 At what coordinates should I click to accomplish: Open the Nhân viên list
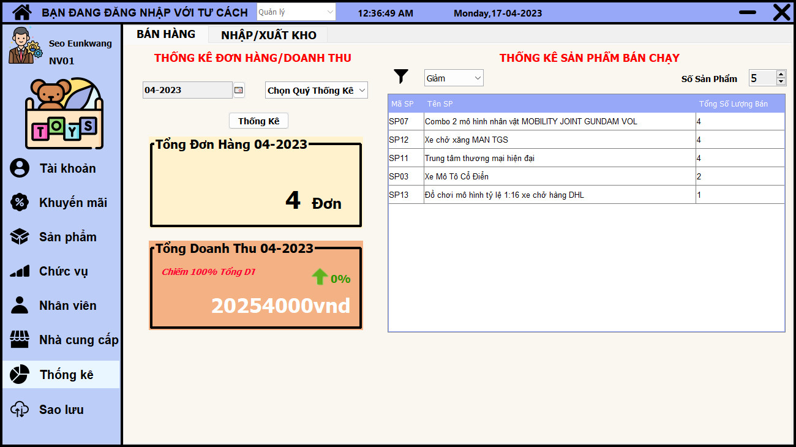(68, 306)
